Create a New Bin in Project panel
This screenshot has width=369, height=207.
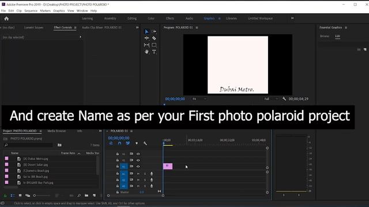coord(86,195)
